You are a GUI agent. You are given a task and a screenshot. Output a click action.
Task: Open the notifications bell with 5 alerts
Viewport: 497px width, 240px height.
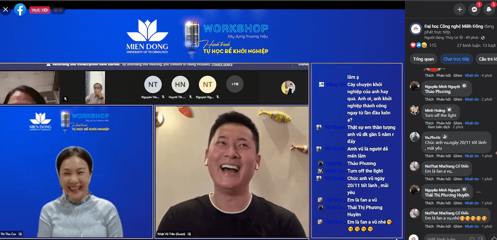489,9
